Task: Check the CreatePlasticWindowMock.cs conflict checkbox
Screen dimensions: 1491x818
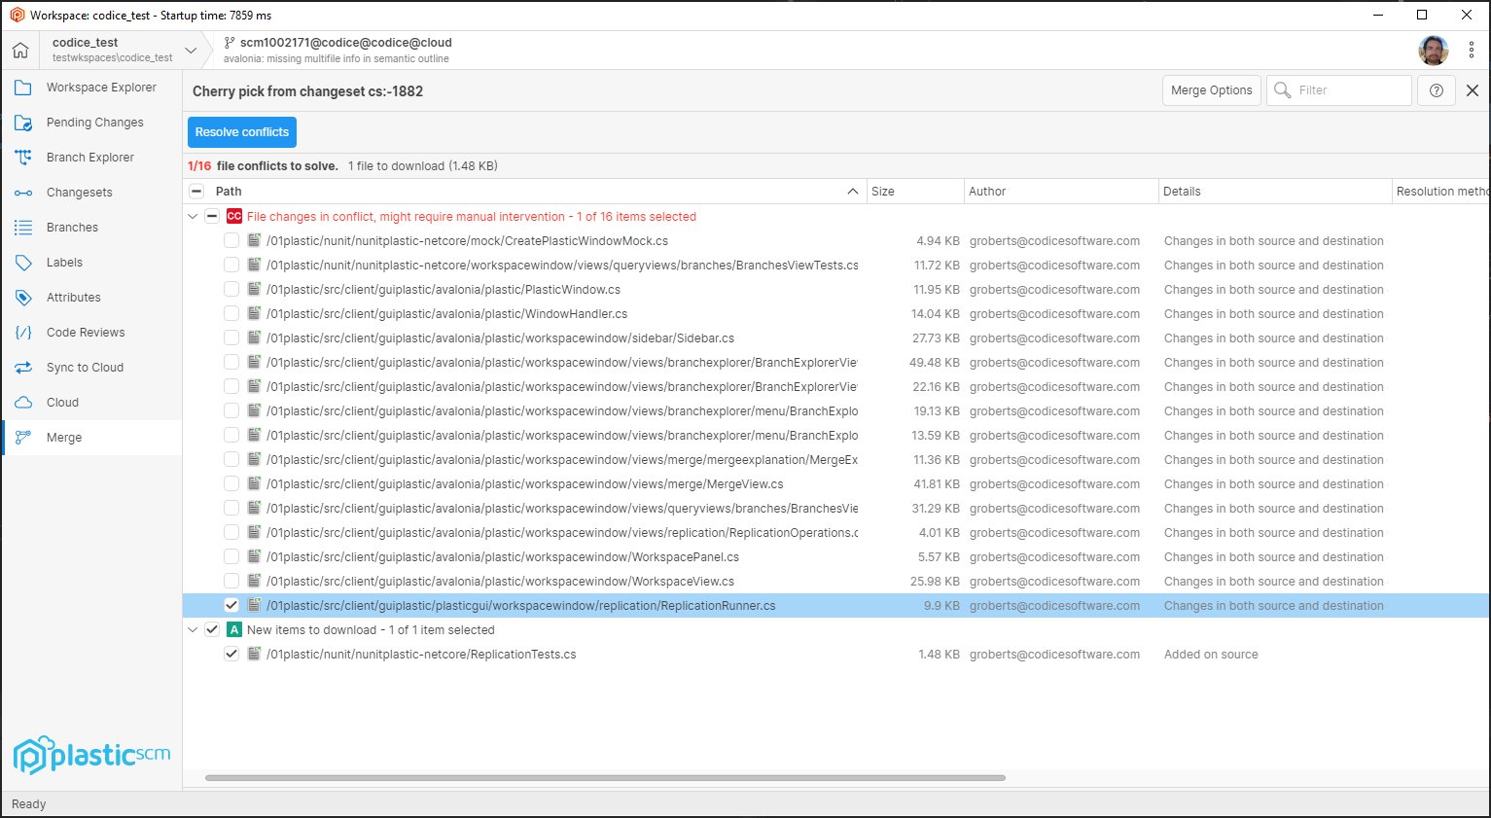Action: pos(231,240)
